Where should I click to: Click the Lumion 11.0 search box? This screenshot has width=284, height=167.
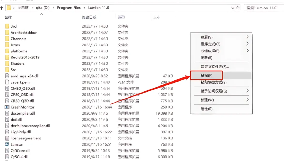point(264,8)
